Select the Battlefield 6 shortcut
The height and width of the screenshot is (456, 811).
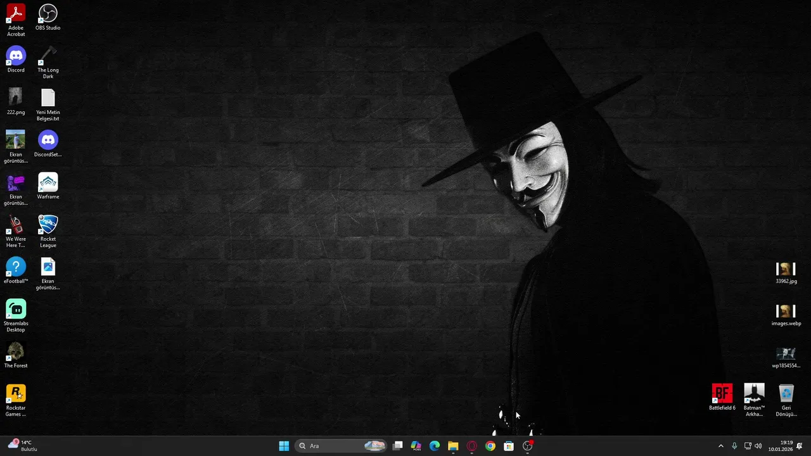point(722,397)
